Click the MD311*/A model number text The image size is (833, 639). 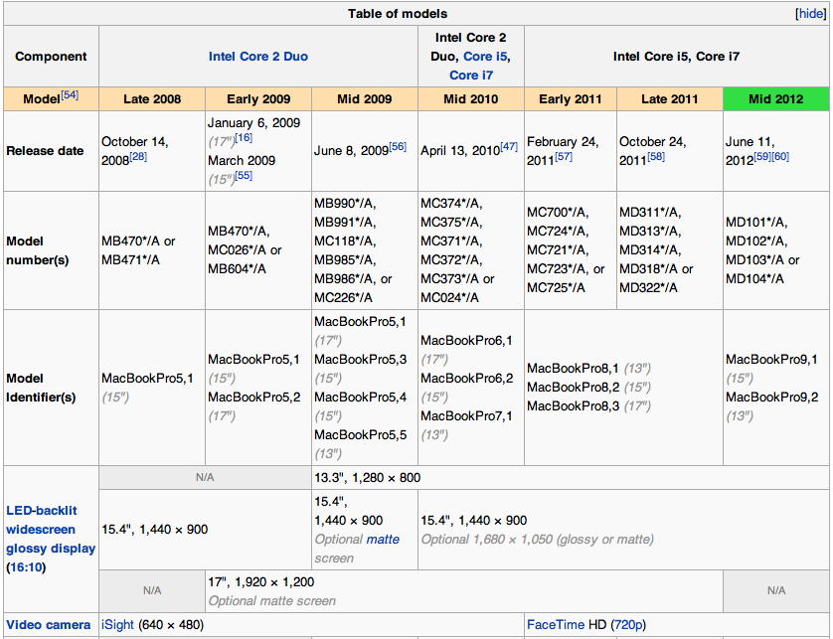tap(650, 212)
